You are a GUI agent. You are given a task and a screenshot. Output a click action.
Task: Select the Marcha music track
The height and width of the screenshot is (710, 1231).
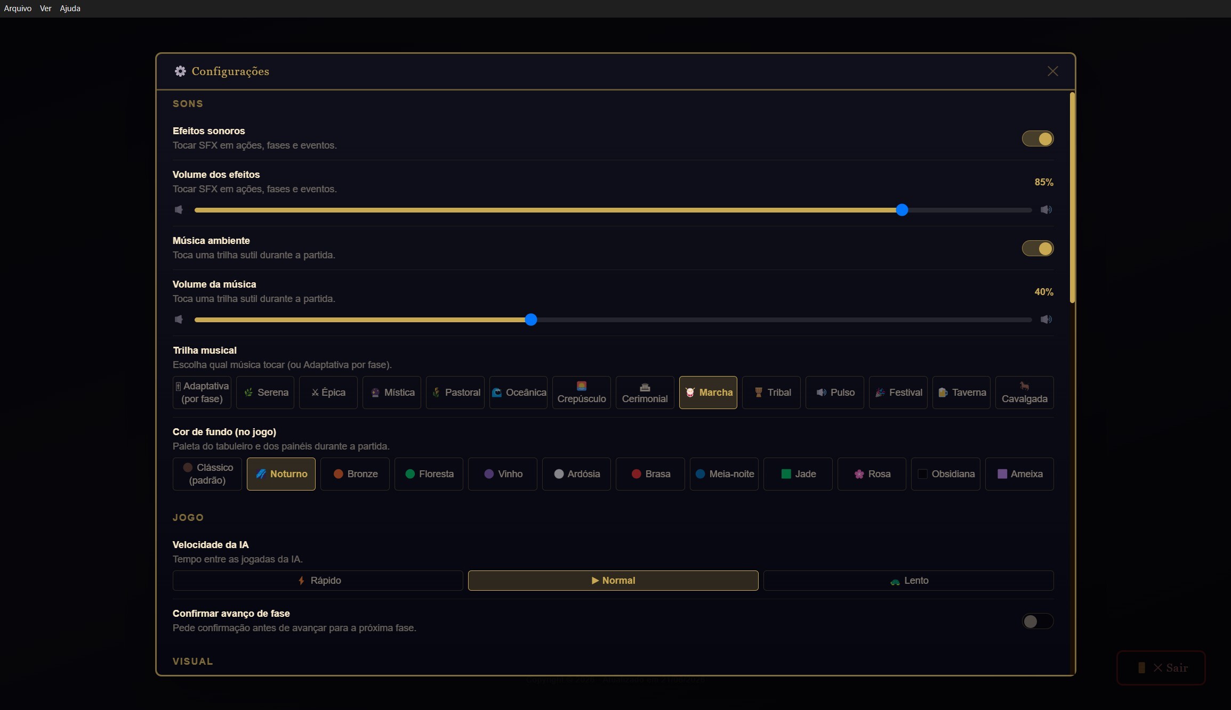(708, 393)
